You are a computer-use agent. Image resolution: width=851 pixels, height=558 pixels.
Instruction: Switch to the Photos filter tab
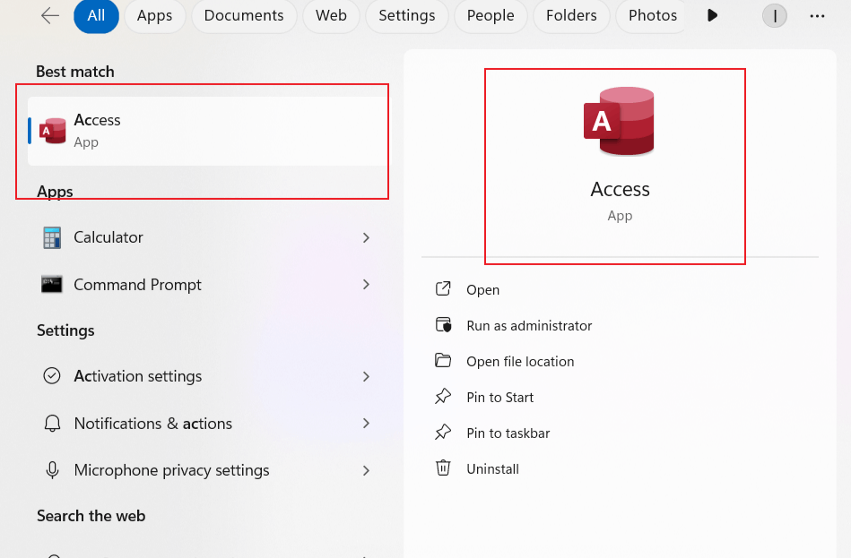click(652, 16)
